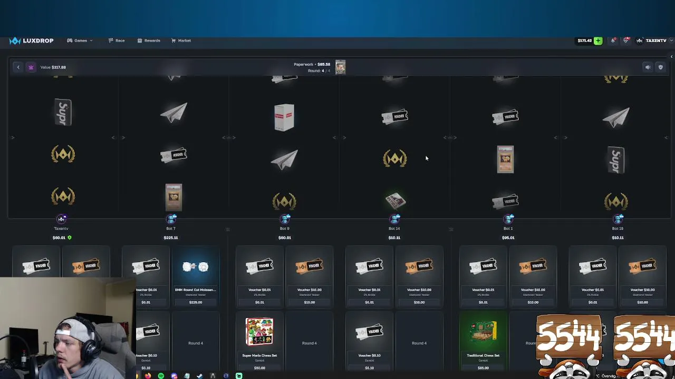Open Spotify from the taskbar

click(x=161, y=376)
